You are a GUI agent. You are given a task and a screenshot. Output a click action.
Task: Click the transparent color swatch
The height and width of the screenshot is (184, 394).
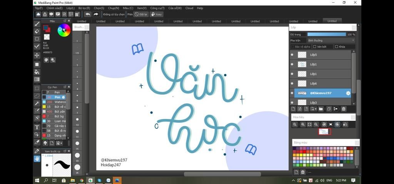(47, 37)
